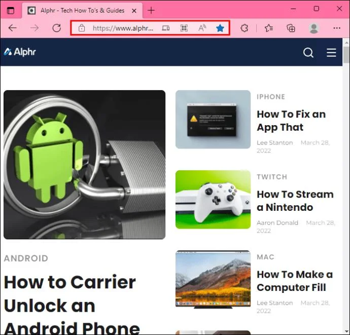Open the Extensions puzzle icon
The height and width of the screenshot is (335, 350).
(x=244, y=28)
